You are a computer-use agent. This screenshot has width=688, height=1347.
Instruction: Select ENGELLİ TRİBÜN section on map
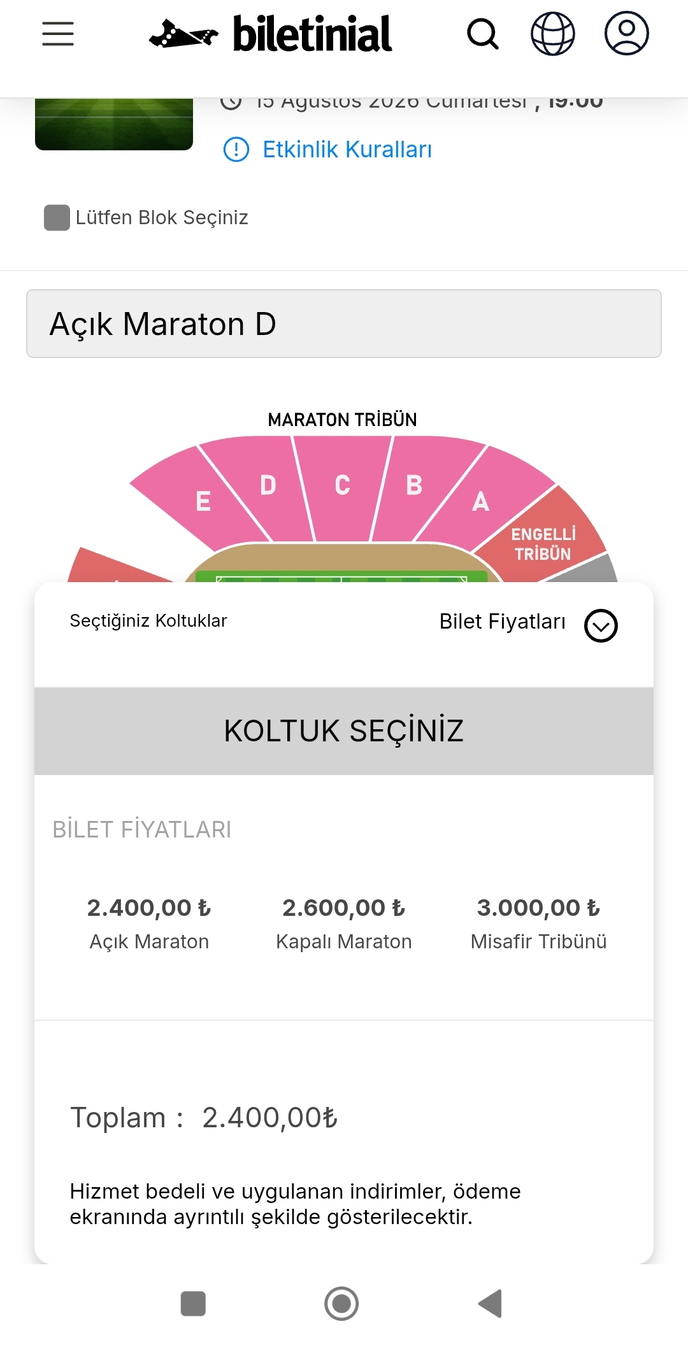[x=543, y=543]
